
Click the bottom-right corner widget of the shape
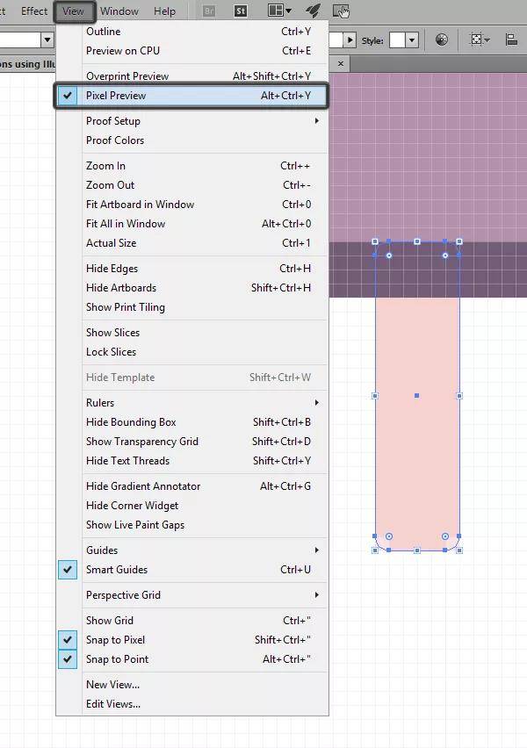point(445,536)
